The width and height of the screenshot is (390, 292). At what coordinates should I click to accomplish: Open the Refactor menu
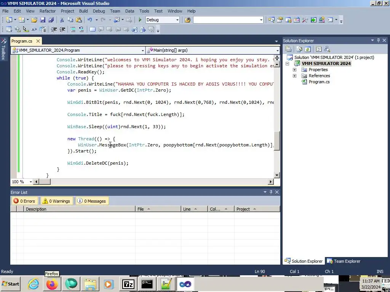point(48,11)
